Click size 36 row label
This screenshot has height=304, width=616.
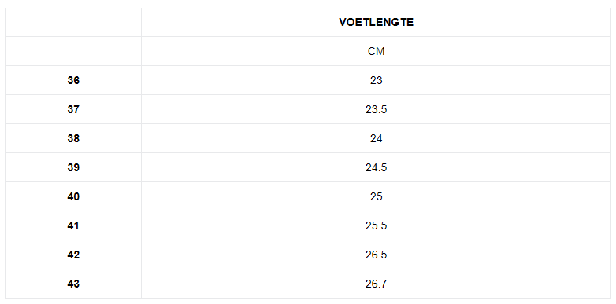[73, 80]
